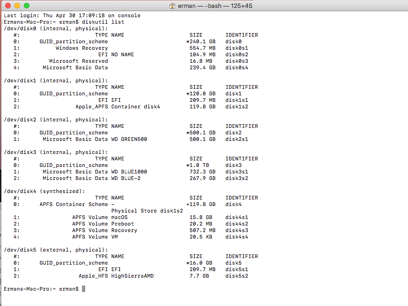
Task: Click the '*1.0 TB' size value
Action: (x=198, y=165)
